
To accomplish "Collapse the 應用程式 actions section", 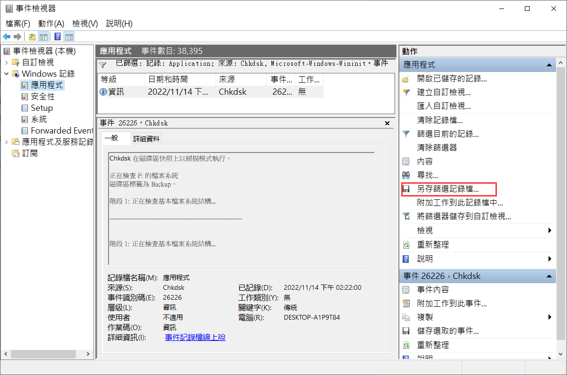I will [x=549, y=65].
